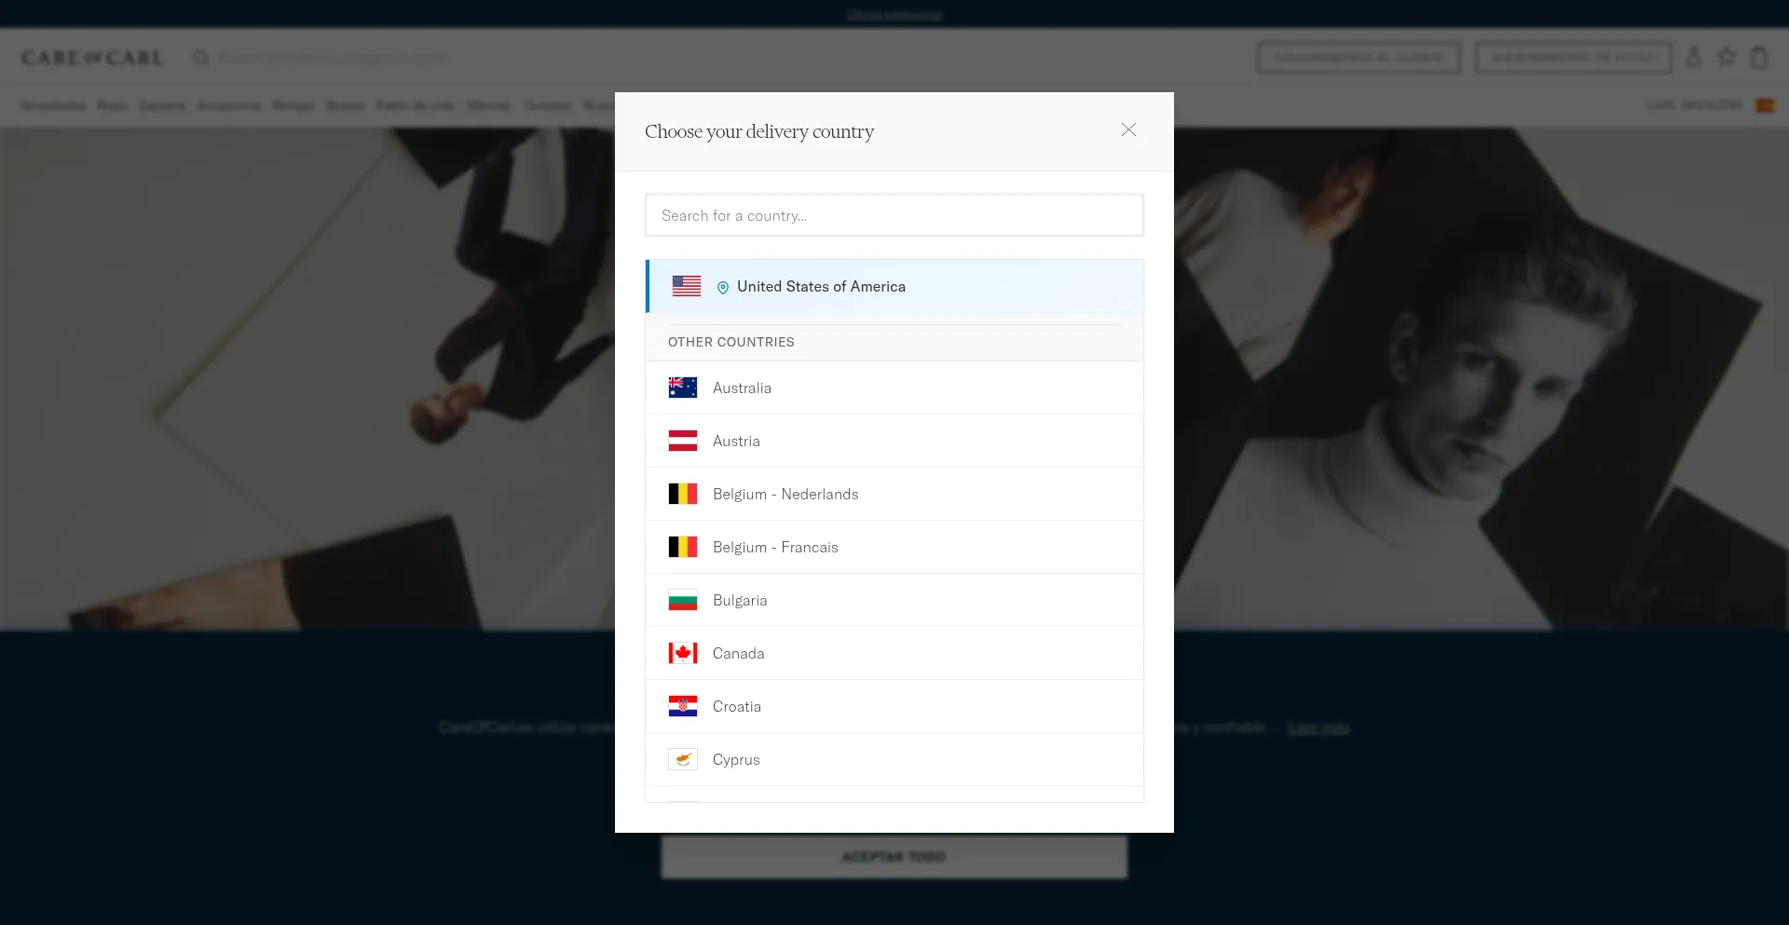Image resolution: width=1789 pixels, height=925 pixels.
Task: Click the Cyprus flag icon
Action: 683,759
